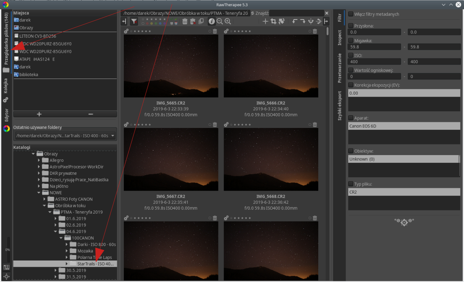Click the Kolejka gears icon in sidebar

point(6,100)
